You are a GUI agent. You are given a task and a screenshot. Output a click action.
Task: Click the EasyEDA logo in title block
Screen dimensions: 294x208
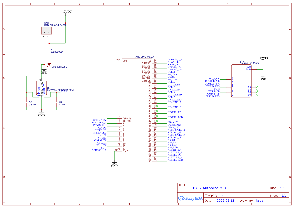190,198
